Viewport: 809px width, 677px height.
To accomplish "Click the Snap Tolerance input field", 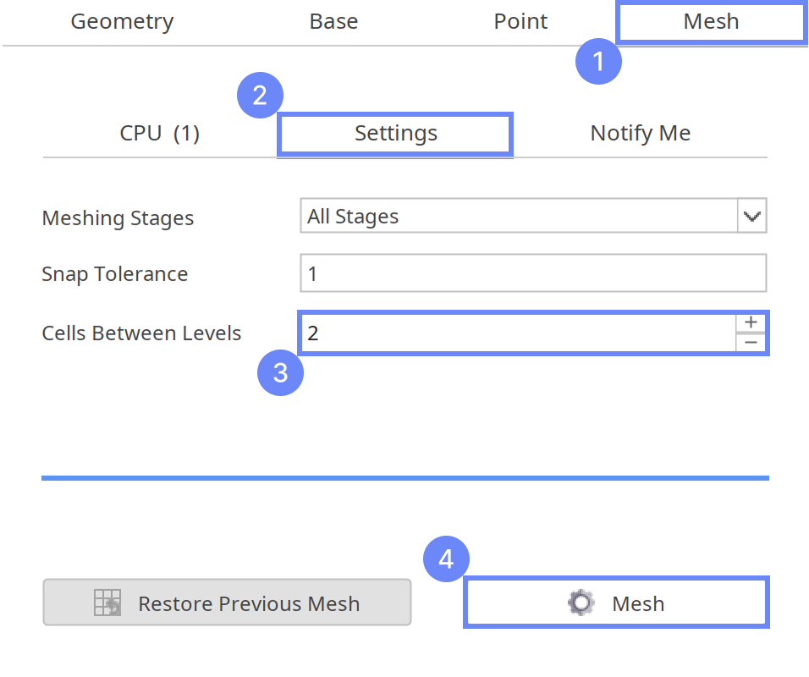I will pyautogui.click(x=533, y=273).
